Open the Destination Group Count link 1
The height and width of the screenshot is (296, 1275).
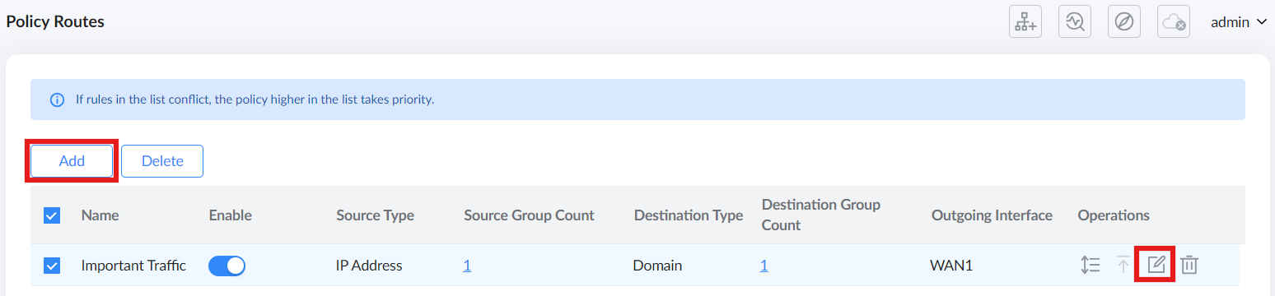pos(764,266)
